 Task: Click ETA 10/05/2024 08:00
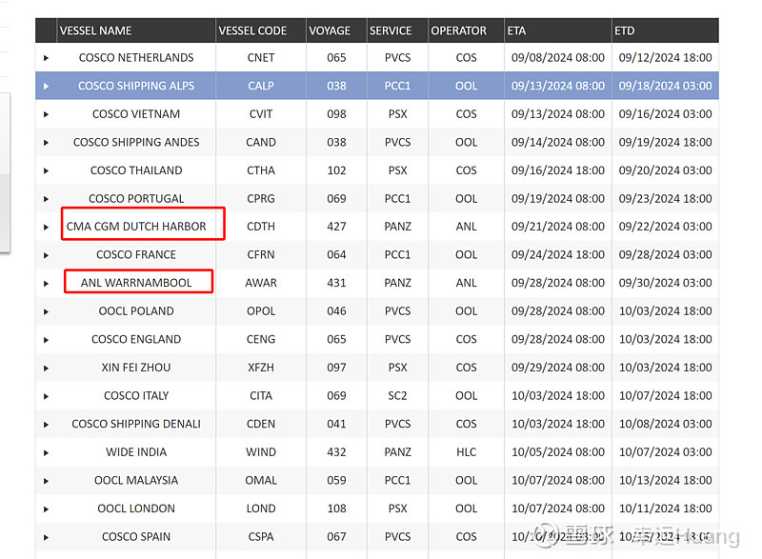click(x=558, y=452)
